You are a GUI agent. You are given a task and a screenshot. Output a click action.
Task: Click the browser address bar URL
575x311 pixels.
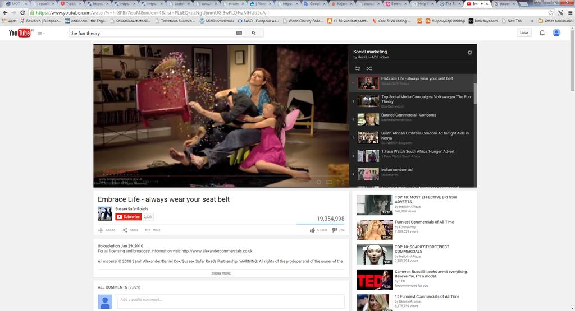(x=152, y=13)
